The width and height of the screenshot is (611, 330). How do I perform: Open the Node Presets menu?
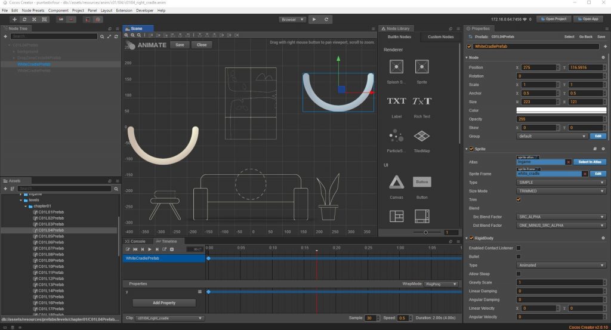pyautogui.click(x=33, y=11)
